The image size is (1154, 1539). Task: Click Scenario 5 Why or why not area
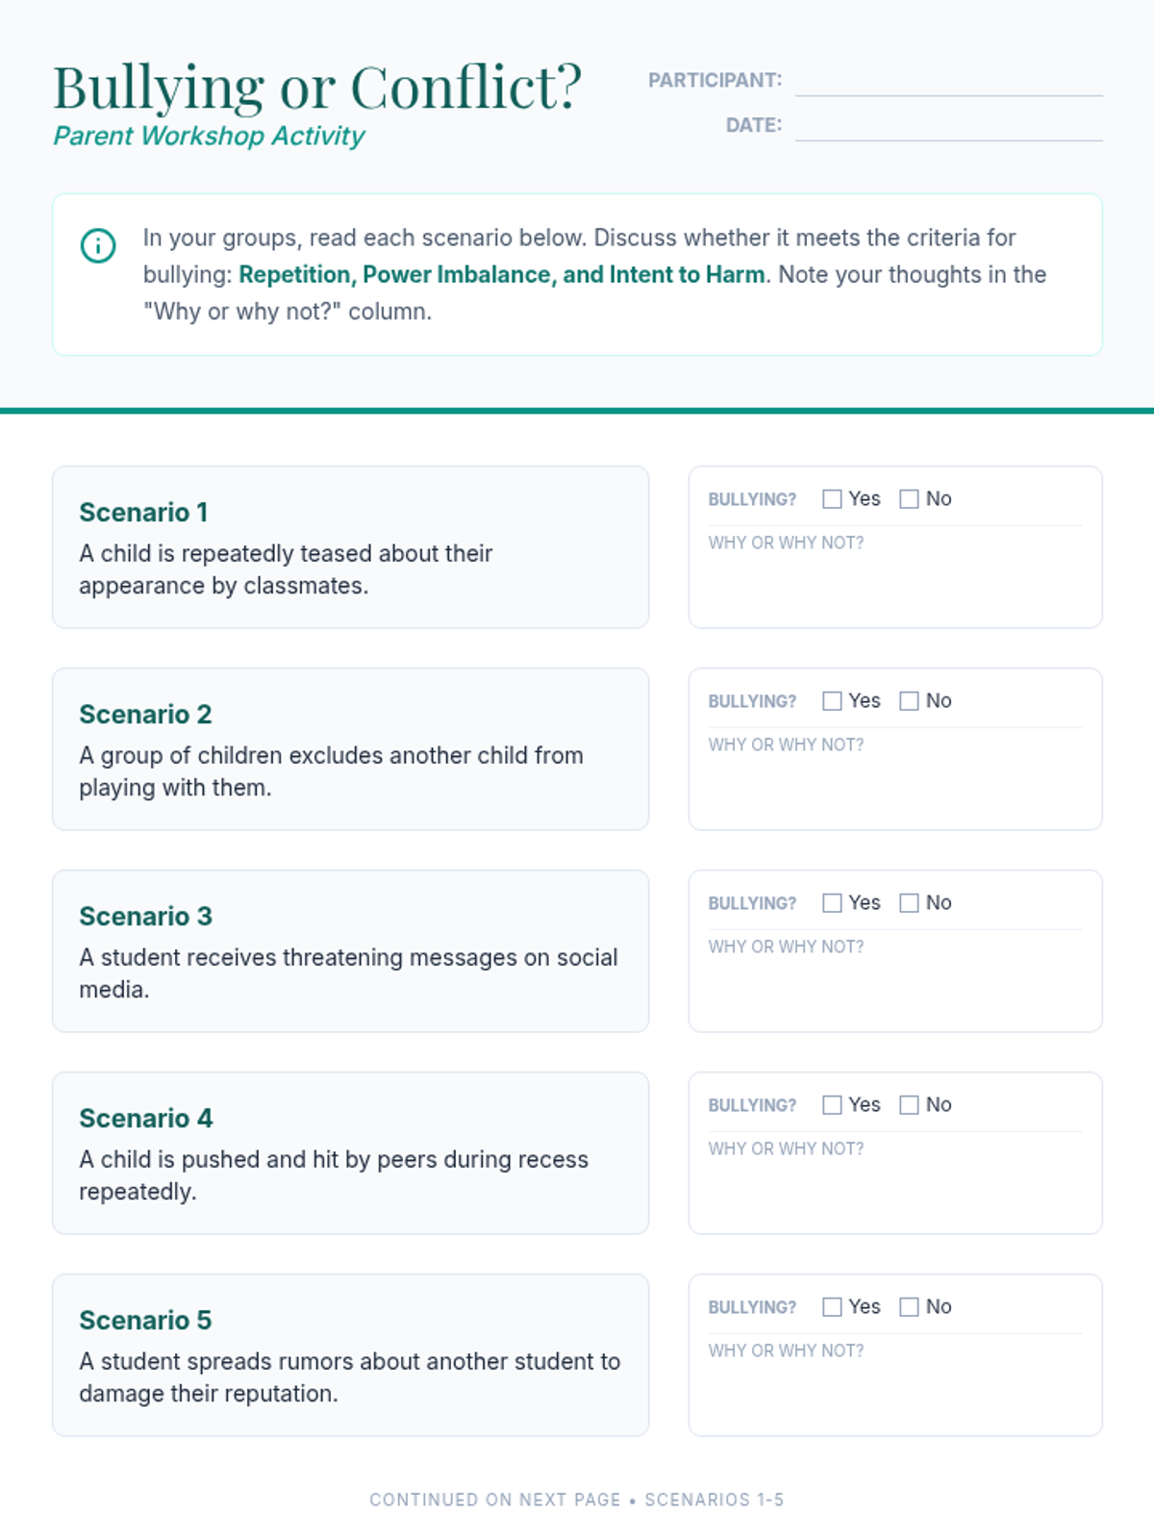tap(895, 1380)
